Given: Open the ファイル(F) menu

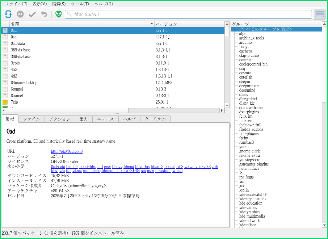Looking at the screenshot, I should click(16, 4).
